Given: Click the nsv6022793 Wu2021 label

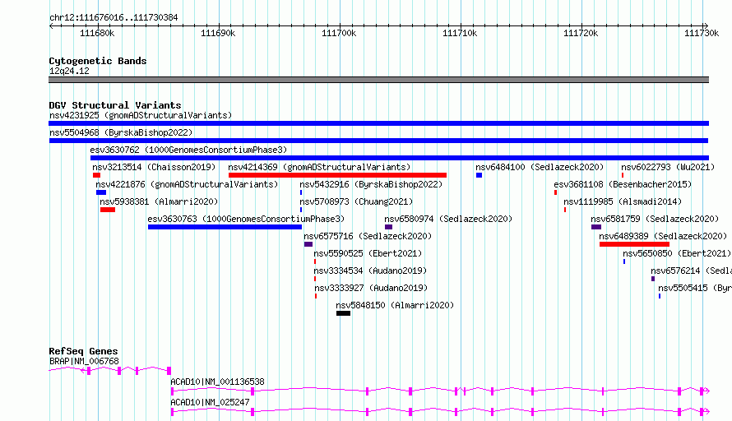Looking at the screenshot, I should pos(668,167).
